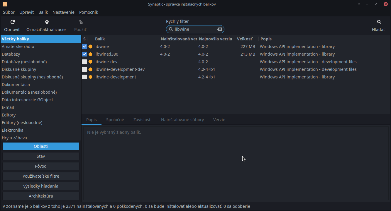
Task: Toggle the libwine:i386 package checkbox
Action: pyautogui.click(x=84, y=54)
